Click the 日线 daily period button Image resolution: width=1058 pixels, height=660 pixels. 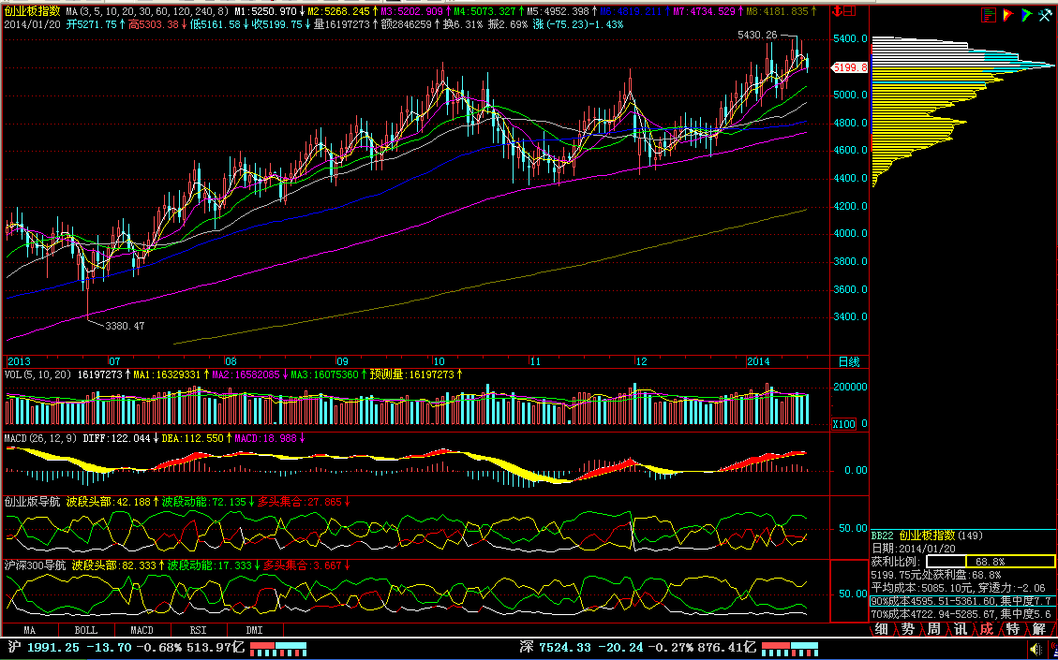[x=849, y=362]
